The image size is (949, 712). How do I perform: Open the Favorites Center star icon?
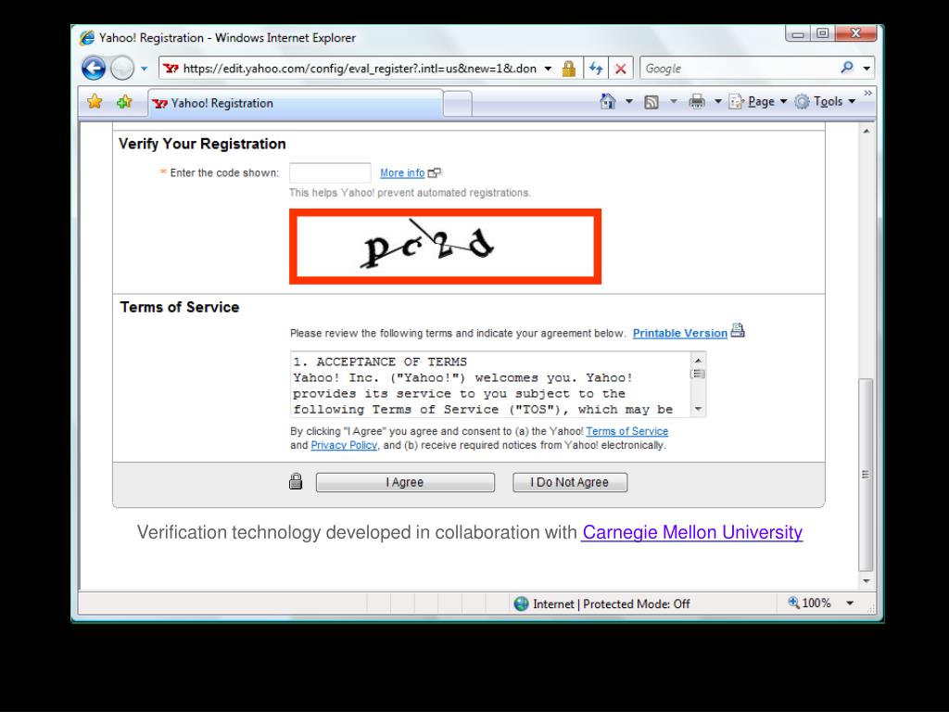pyautogui.click(x=95, y=102)
